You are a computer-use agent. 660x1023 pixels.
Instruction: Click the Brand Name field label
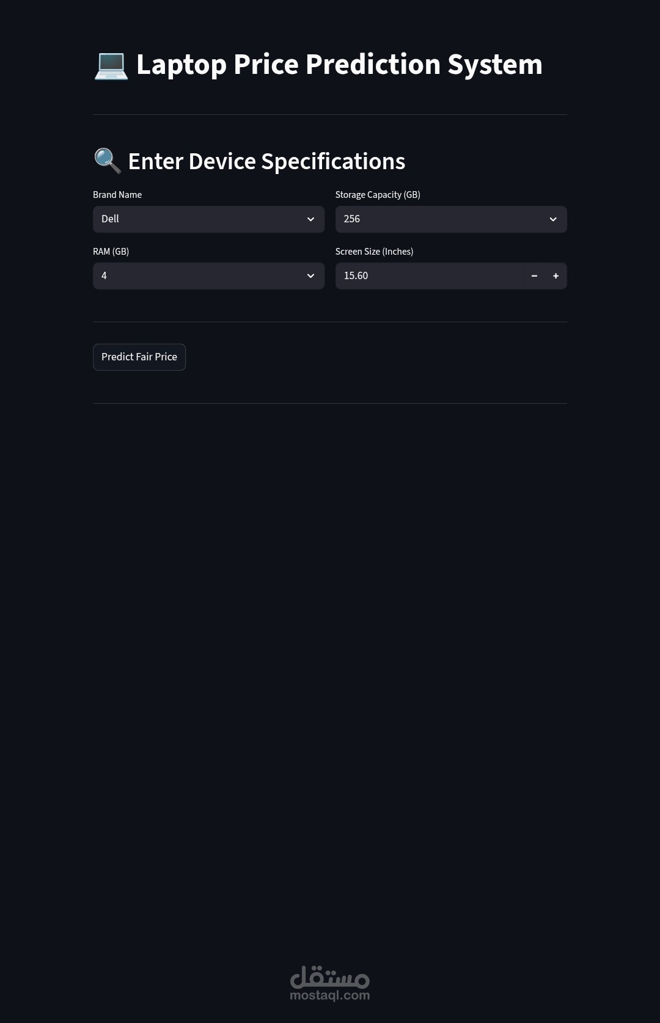117,195
